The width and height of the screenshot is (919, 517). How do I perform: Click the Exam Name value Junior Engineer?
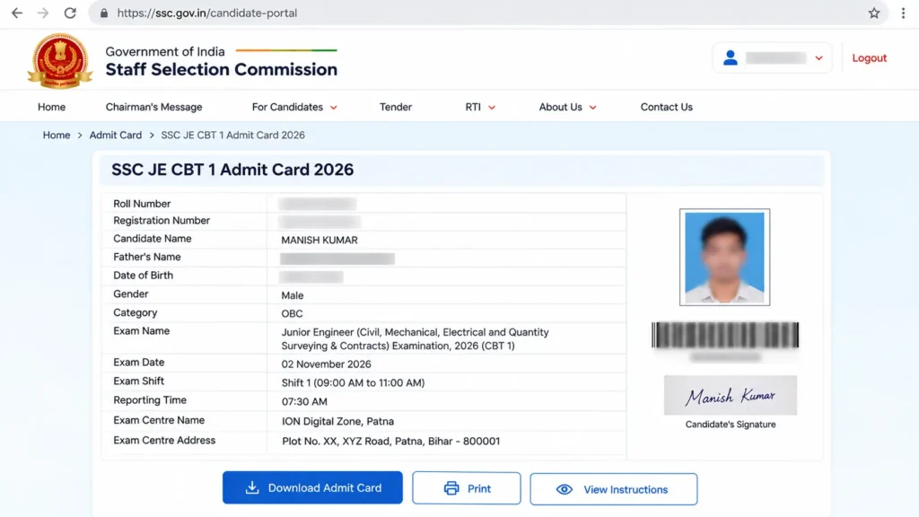point(415,338)
